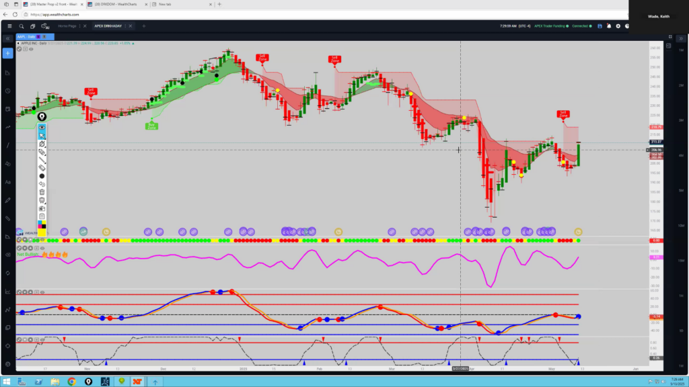Disable the Net Bullish indicator via circle-slash icon
Viewport: 689px width, 387px height.
tap(19, 249)
